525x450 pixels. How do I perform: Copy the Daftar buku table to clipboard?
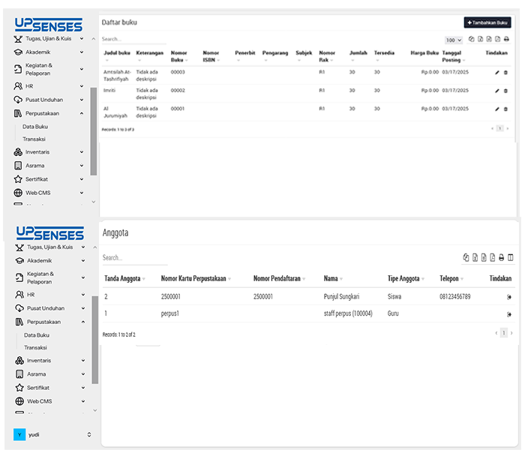[472, 39]
